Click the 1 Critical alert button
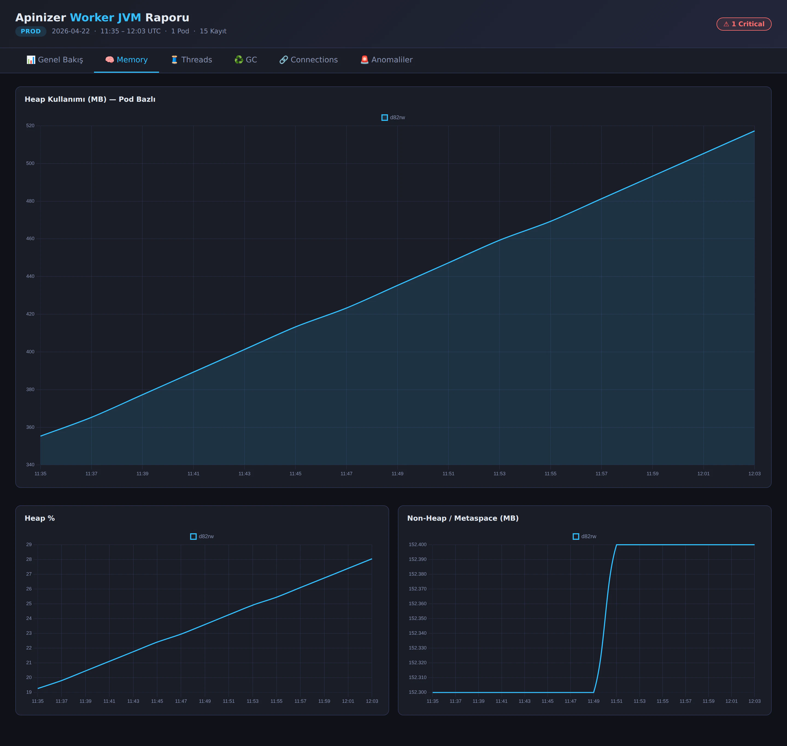 (744, 24)
